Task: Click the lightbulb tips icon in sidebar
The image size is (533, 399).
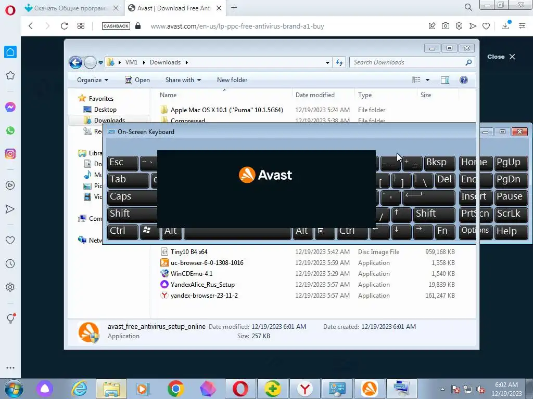Action: click(x=10, y=318)
